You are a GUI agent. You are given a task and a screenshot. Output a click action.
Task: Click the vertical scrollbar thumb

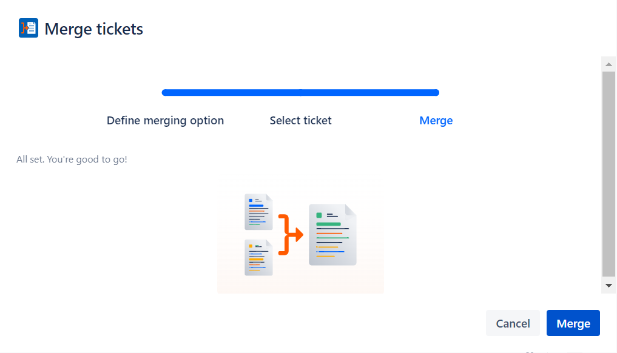pos(608,173)
